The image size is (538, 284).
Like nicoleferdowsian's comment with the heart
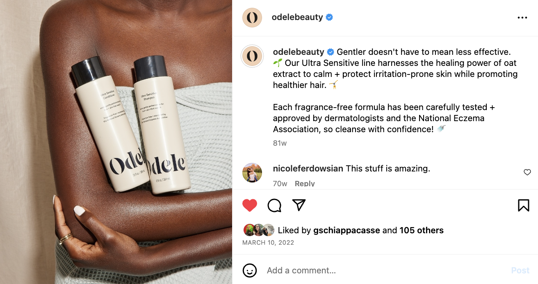pyautogui.click(x=527, y=172)
